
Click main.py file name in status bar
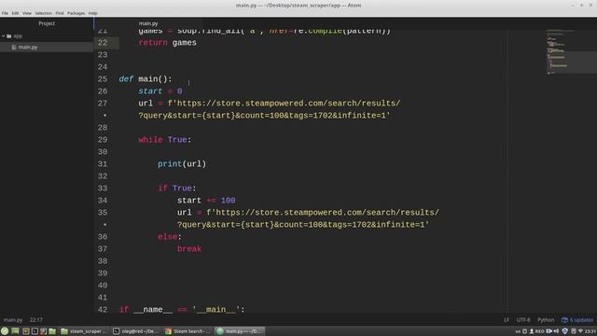(13, 320)
